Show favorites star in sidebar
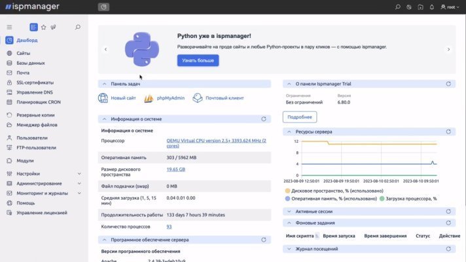Screen dimensions: 466x262 [x=43, y=27]
